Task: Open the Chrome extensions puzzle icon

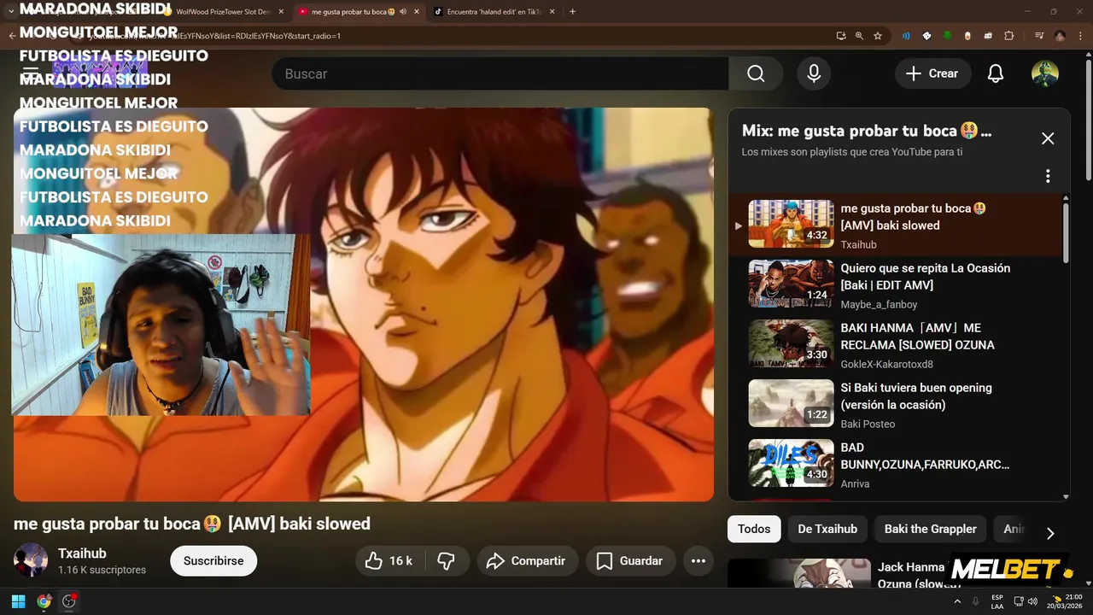Action: click(x=1008, y=36)
